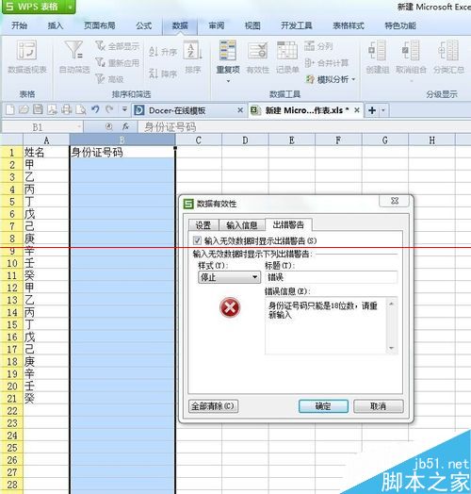Image resolution: width=471 pixels, height=494 pixels.
Task: Click the redo arrow
Action: click(109, 109)
